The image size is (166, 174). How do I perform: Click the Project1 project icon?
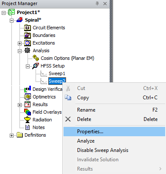pos(11,12)
